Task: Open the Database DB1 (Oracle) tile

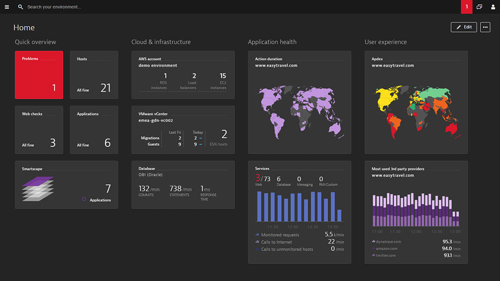Action: (x=182, y=185)
